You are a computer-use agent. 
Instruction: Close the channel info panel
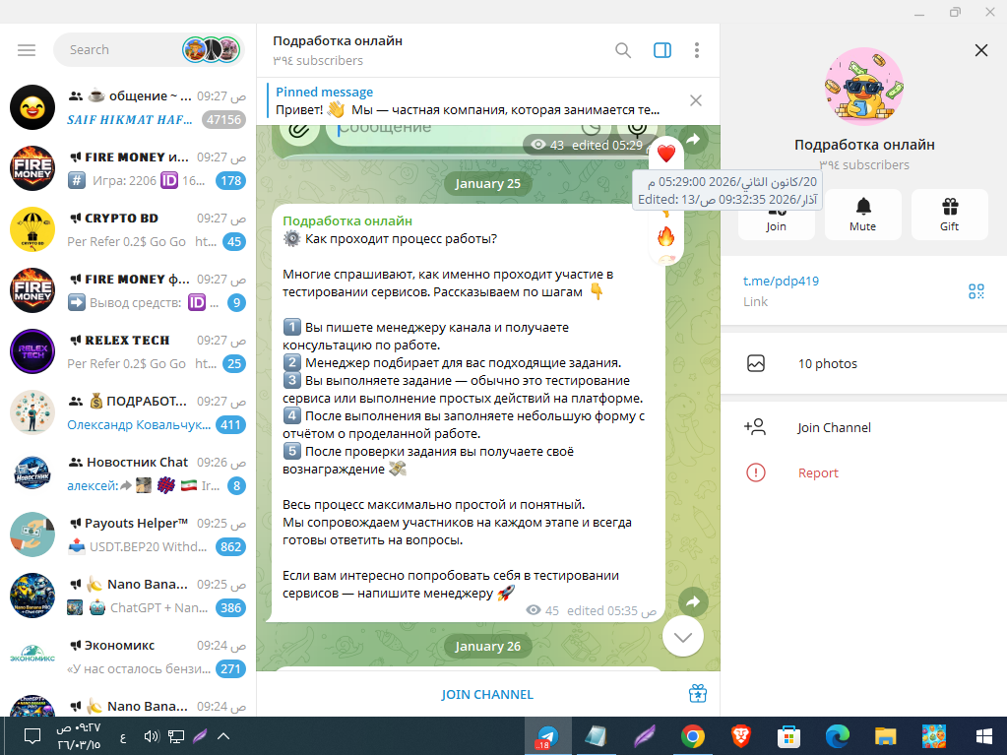(980, 50)
